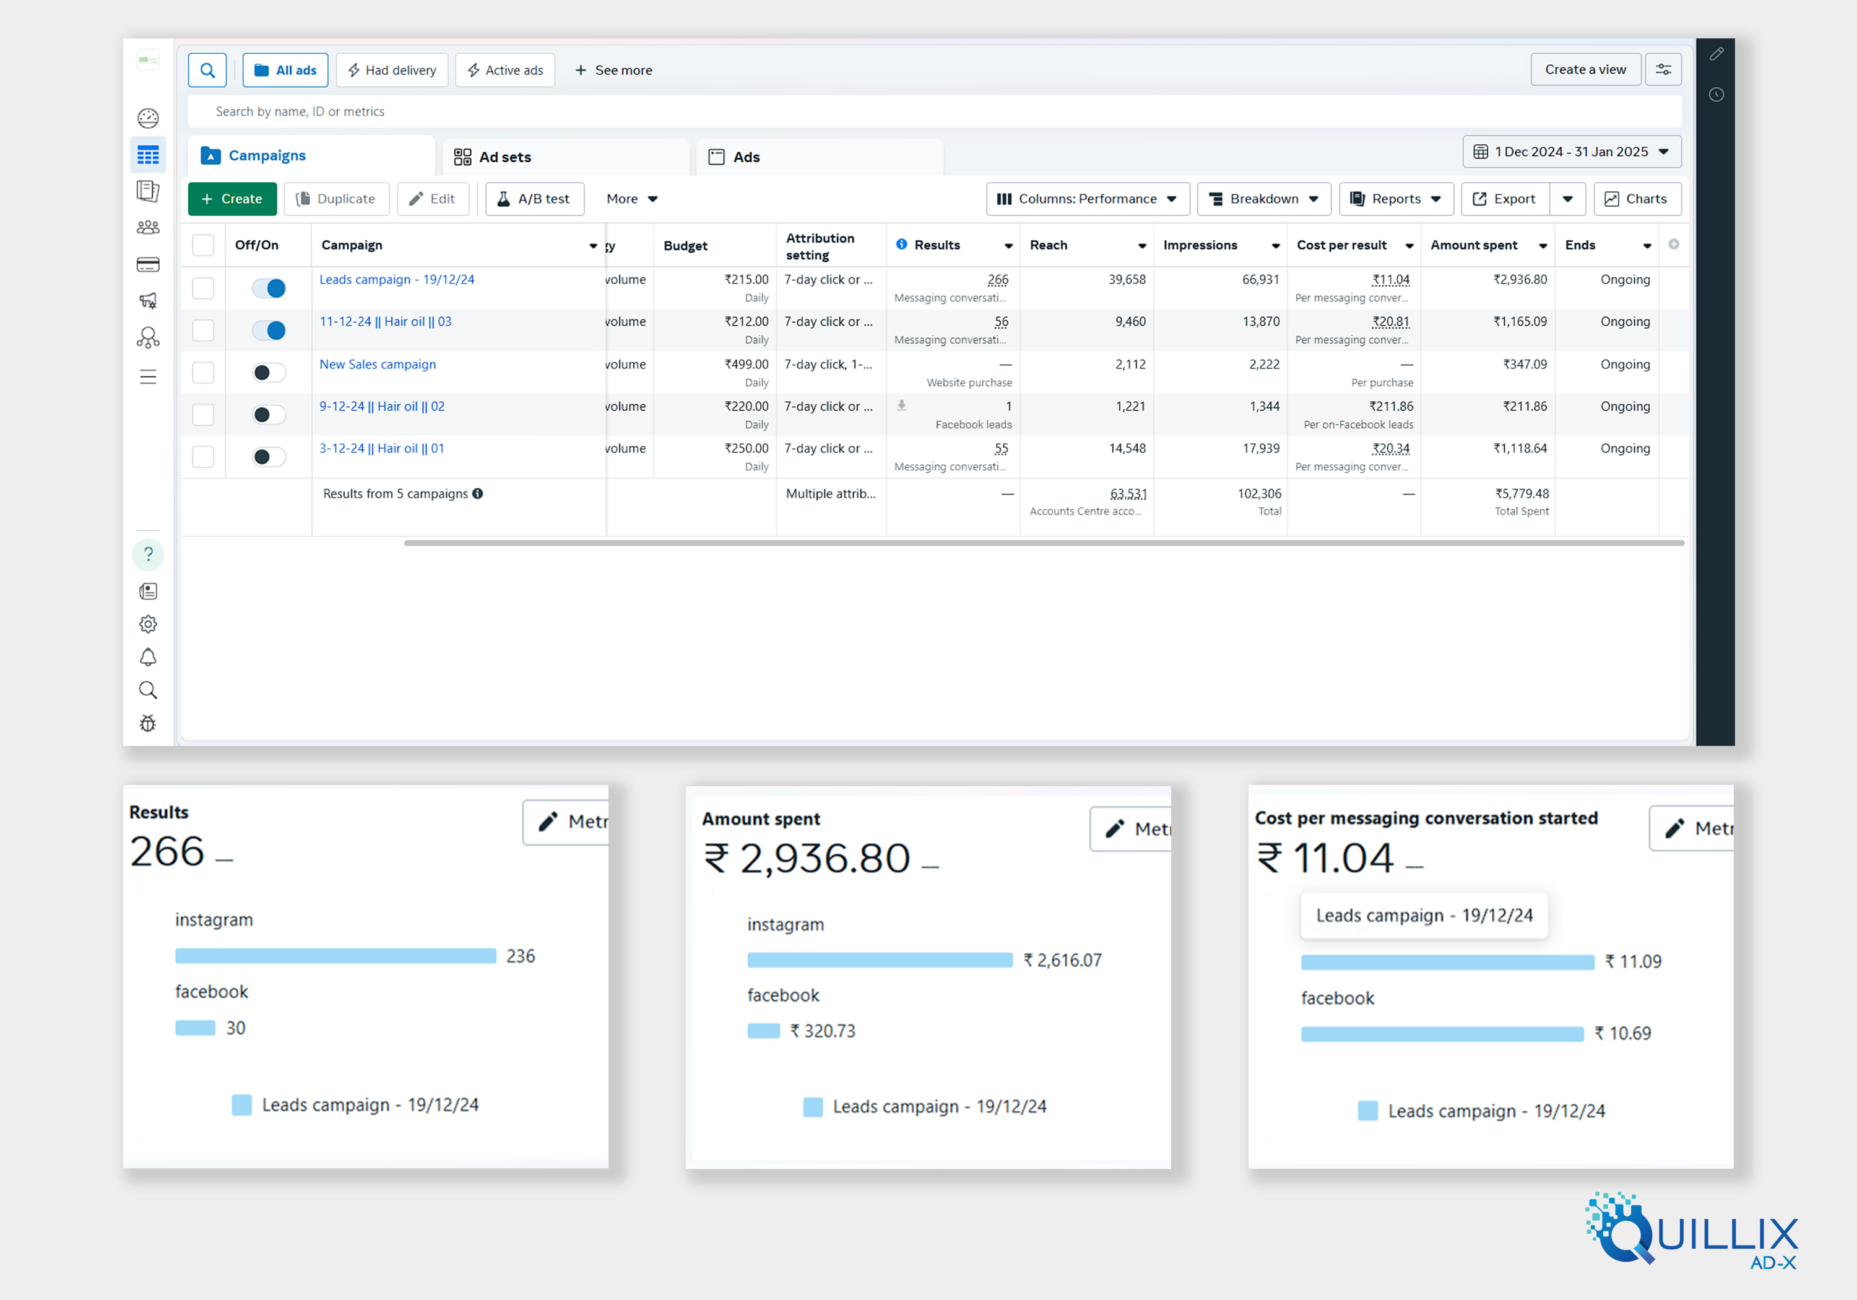The image size is (1857, 1300).
Task: Expand the Breakdown dropdown menu
Action: [x=1263, y=199]
